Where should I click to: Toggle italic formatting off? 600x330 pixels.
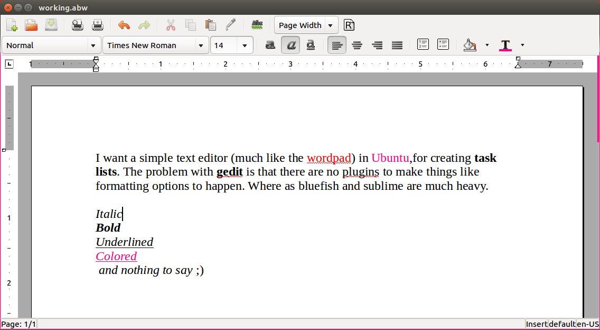290,45
